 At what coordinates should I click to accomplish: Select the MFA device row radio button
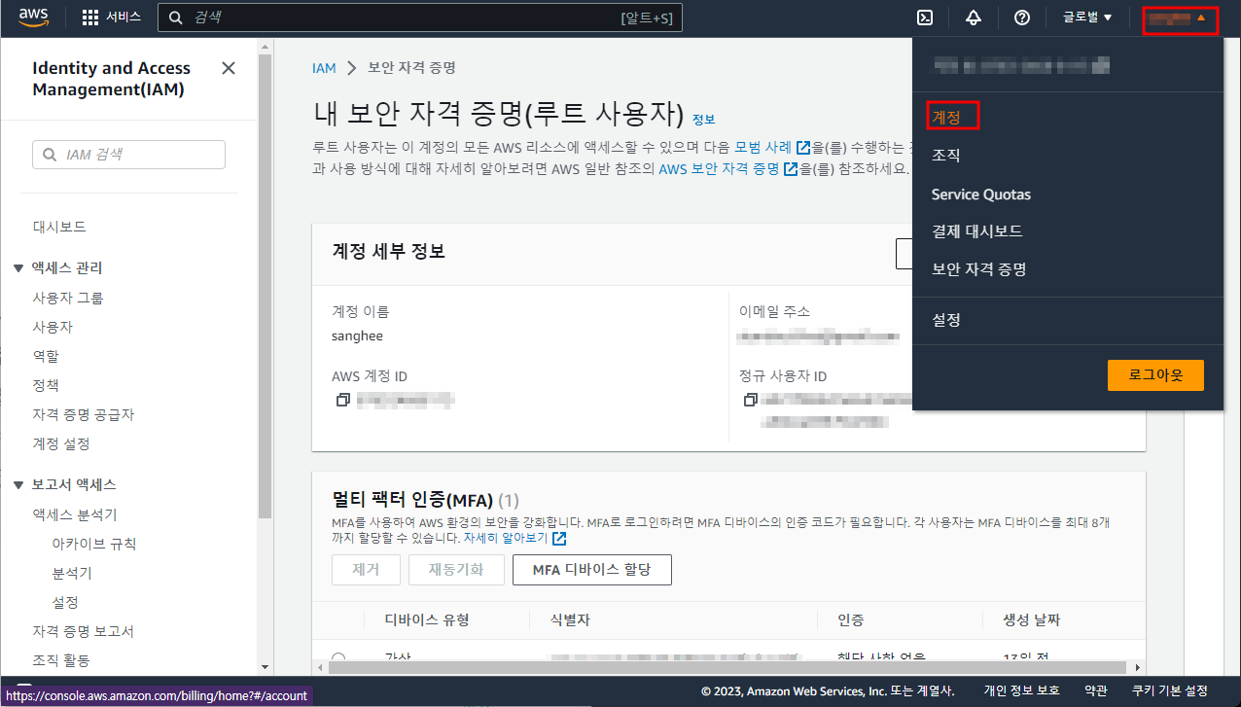click(338, 659)
